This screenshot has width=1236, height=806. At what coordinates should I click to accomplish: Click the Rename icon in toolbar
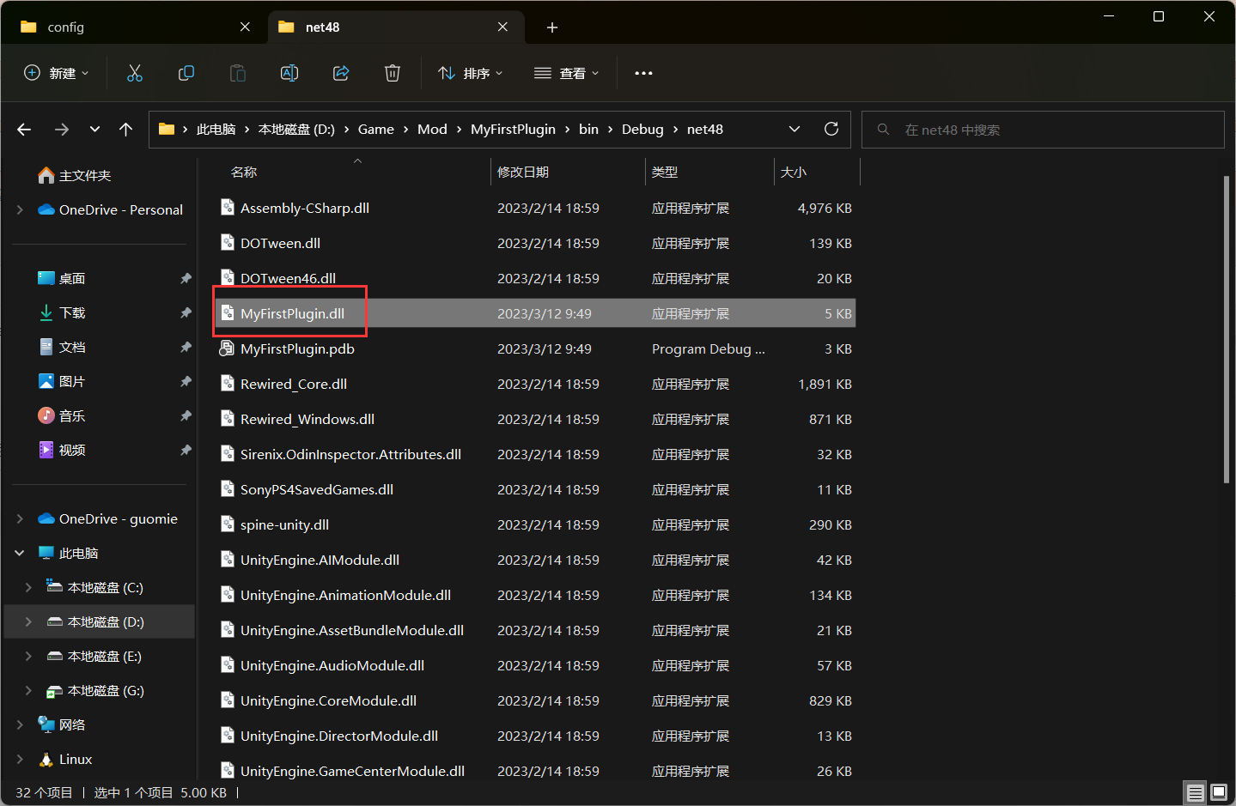point(289,74)
